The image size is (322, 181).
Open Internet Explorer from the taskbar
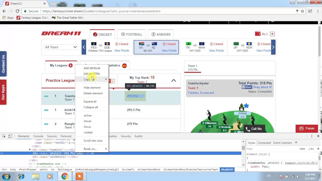pos(21,176)
